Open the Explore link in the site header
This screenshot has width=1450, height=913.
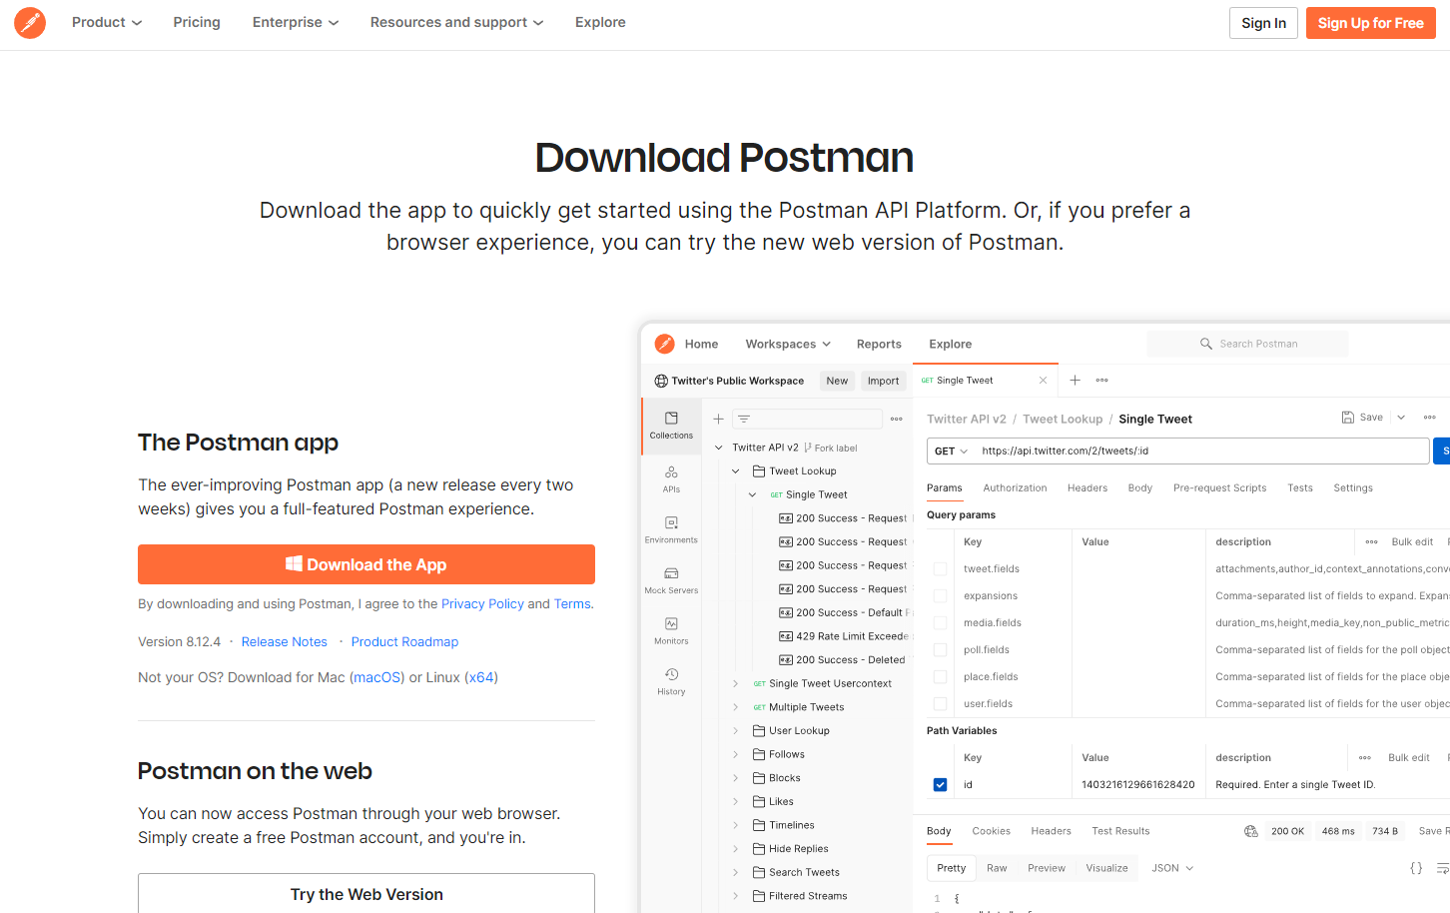coord(600,22)
